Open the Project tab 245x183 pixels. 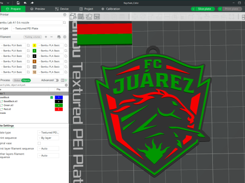(x=86, y=9)
